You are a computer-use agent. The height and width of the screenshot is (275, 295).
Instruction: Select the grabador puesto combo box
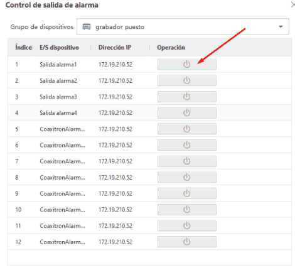183,26
